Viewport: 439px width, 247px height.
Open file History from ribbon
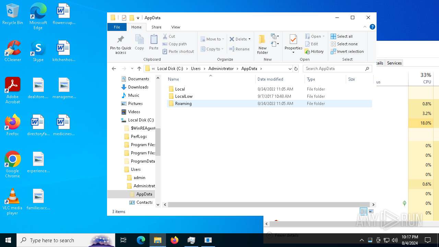(x=314, y=51)
